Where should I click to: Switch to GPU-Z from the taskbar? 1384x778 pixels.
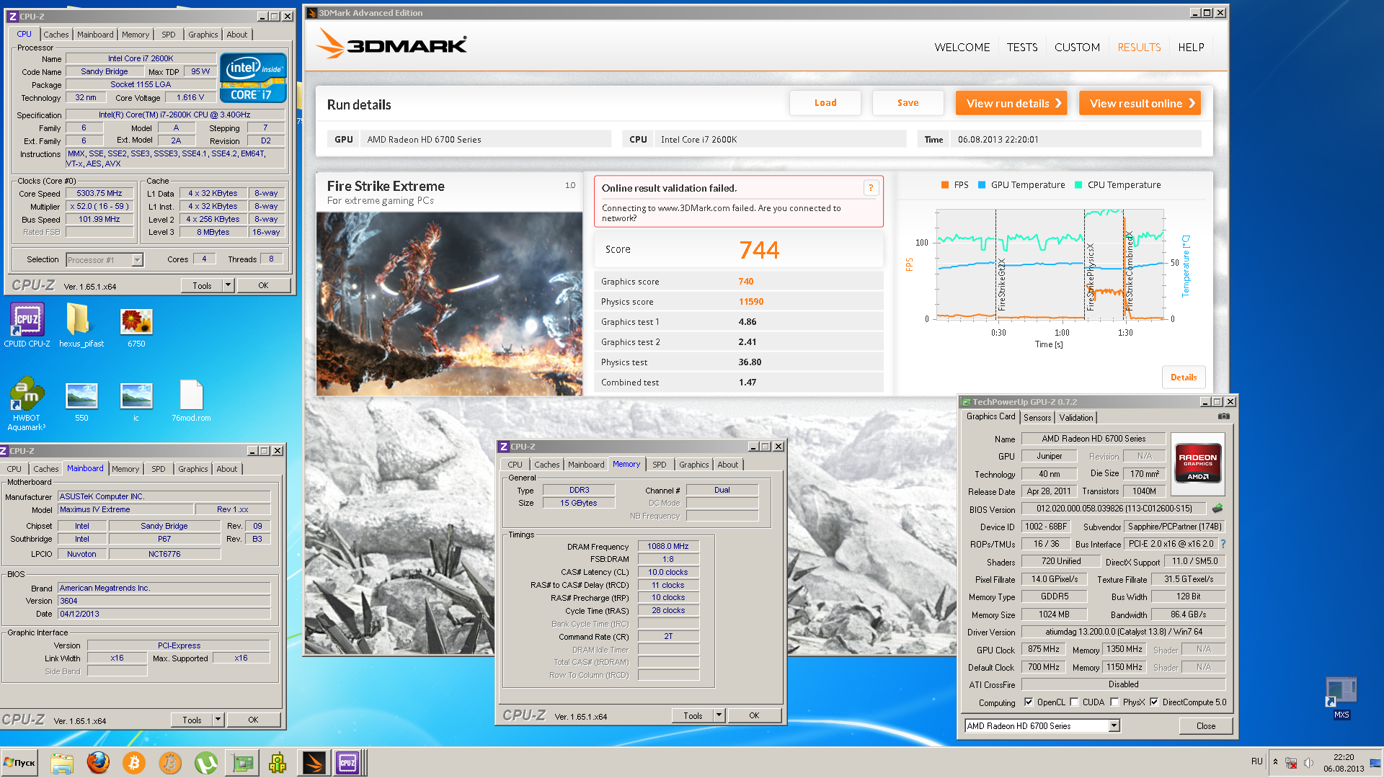242,763
